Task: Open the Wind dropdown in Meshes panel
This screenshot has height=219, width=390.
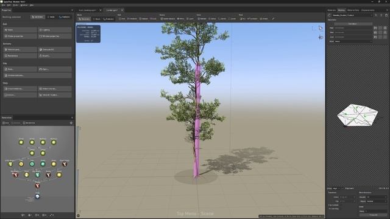Action: pos(353,41)
